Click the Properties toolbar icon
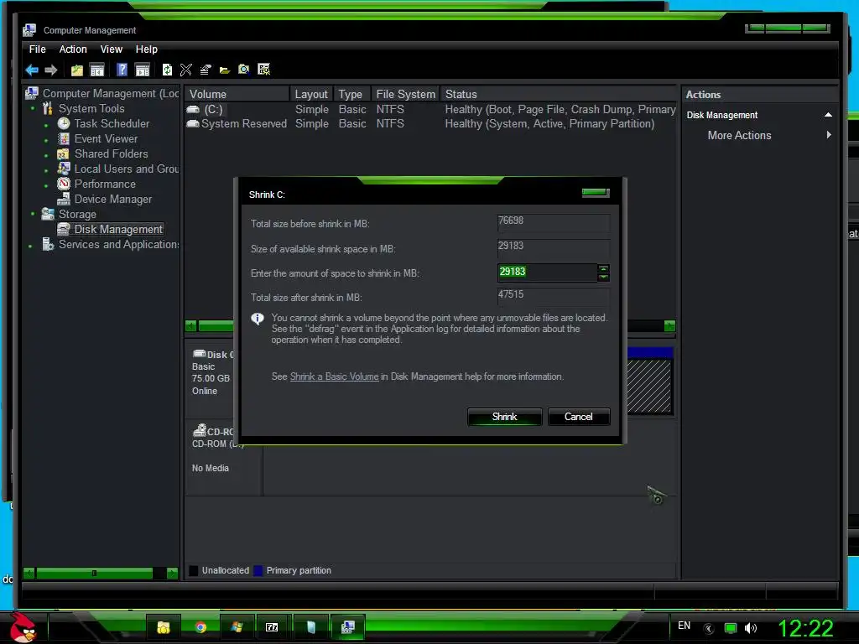The width and height of the screenshot is (859, 644). point(206,70)
